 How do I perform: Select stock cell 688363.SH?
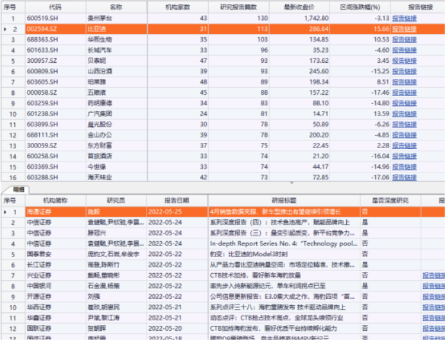pos(56,40)
